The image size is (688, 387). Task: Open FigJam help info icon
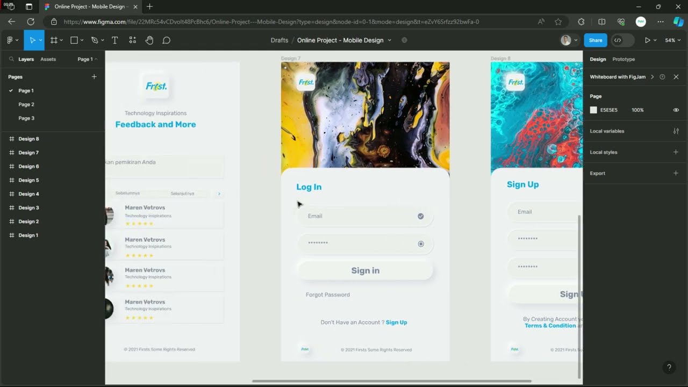click(662, 77)
